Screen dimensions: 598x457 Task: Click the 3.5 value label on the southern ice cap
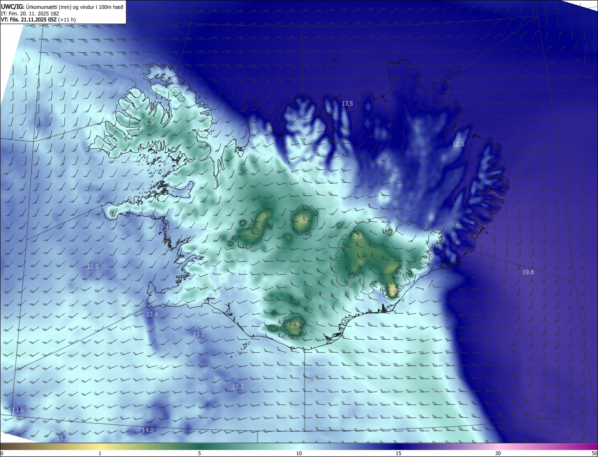(295, 325)
